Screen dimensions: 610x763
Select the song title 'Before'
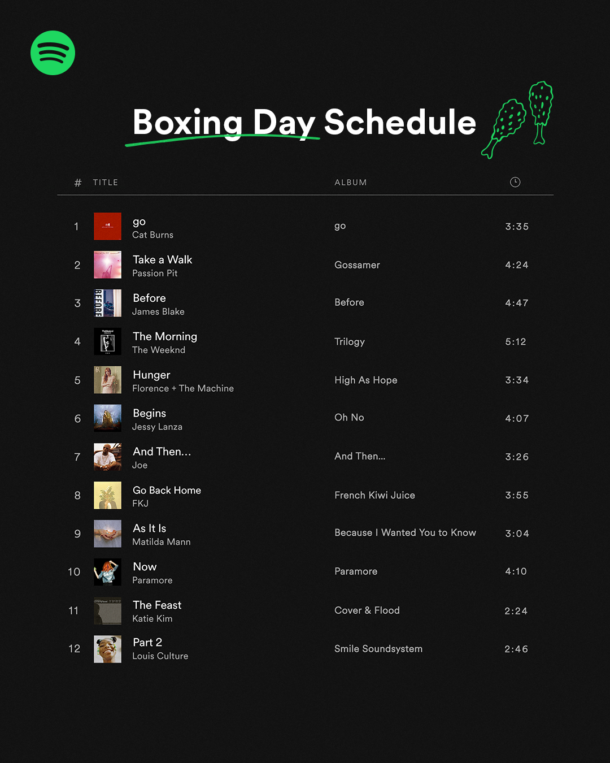click(x=149, y=298)
